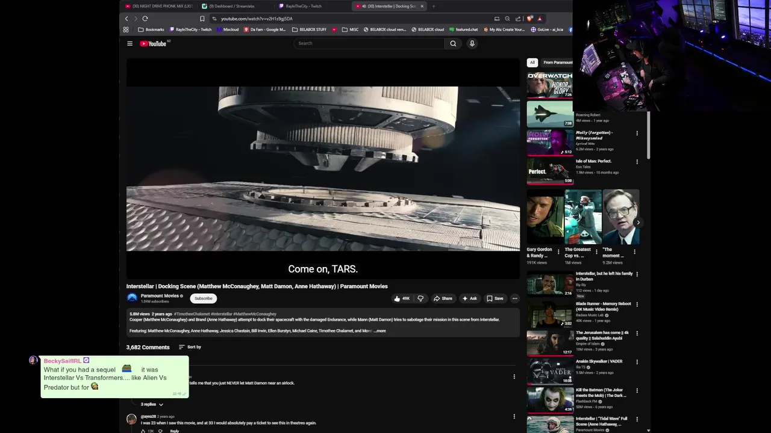Screen dimensions: 771x433
Task: Save the video with Save button
Action: click(x=495, y=298)
